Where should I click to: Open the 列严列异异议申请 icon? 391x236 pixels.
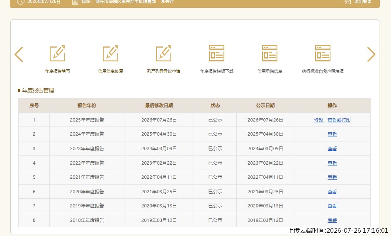point(164,53)
